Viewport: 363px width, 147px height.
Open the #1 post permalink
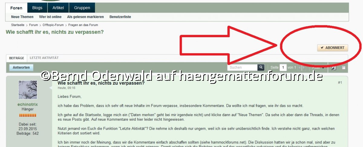point(340,83)
